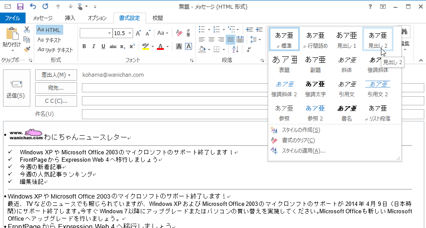The height and width of the screenshot is (228, 426).
Task: Open the Change Case Aa dropdown
Action: (x=163, y=33)
